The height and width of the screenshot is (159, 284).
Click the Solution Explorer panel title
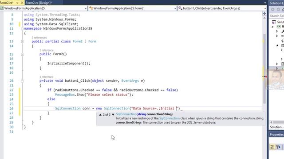pyautogui.click(x=276, y=3)
